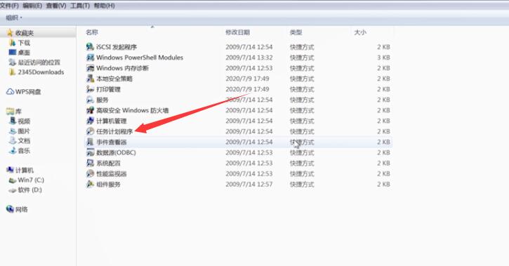The image size is (509, 266).
Task: Click 2 KB size of 服务 row
Action: (383, 100)
